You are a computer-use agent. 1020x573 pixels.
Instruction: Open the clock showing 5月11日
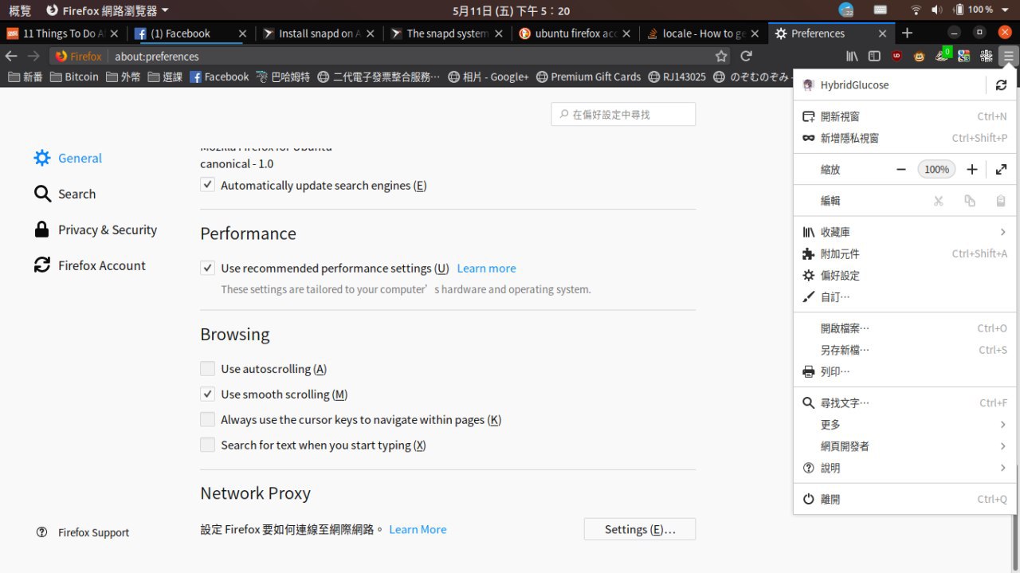click(511, 10)
